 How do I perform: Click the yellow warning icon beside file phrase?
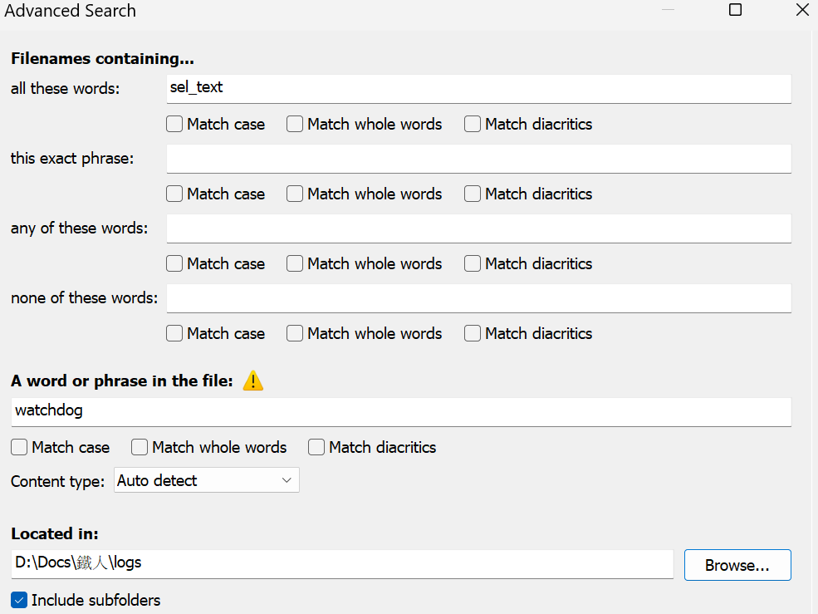253,381
